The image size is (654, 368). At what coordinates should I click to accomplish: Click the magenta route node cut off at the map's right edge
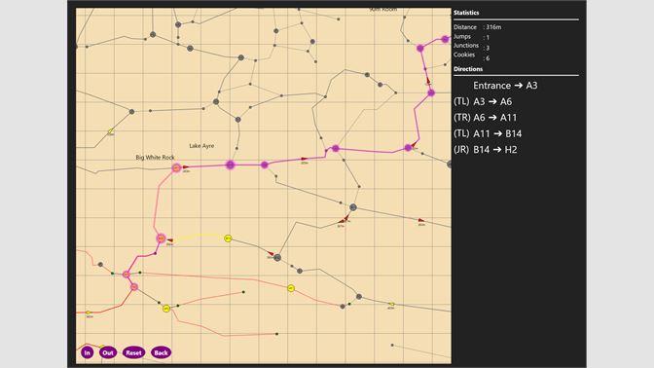click(x=446, y=39)
